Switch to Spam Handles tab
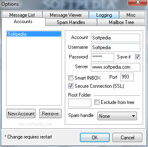 (71, 22)
